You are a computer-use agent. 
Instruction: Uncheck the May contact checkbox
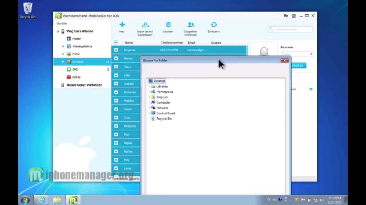116,160
